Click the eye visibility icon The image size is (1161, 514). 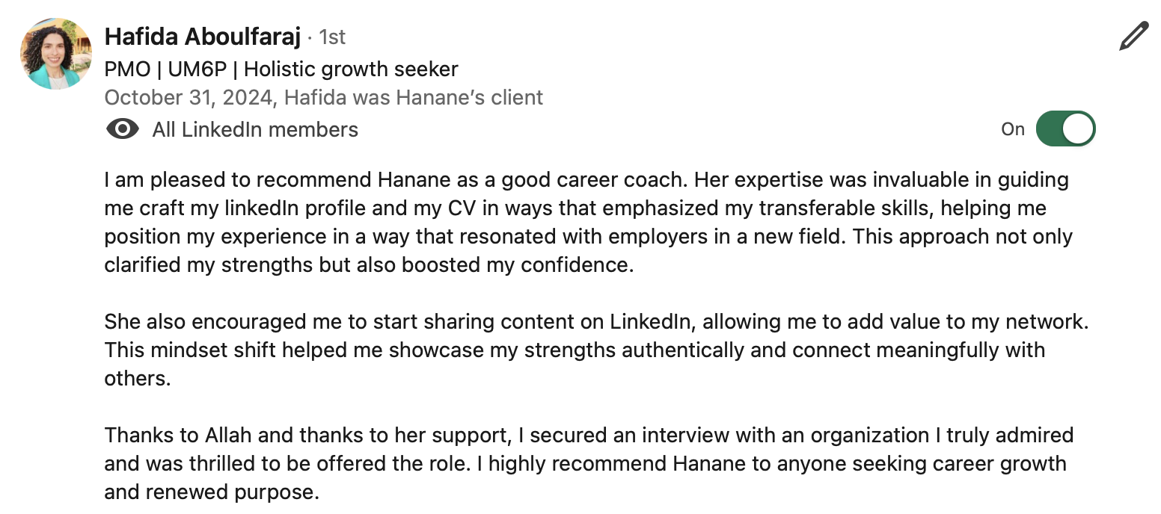(x=123, y=129)
